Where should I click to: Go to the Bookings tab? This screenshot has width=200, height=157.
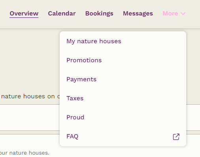(99, 13)
